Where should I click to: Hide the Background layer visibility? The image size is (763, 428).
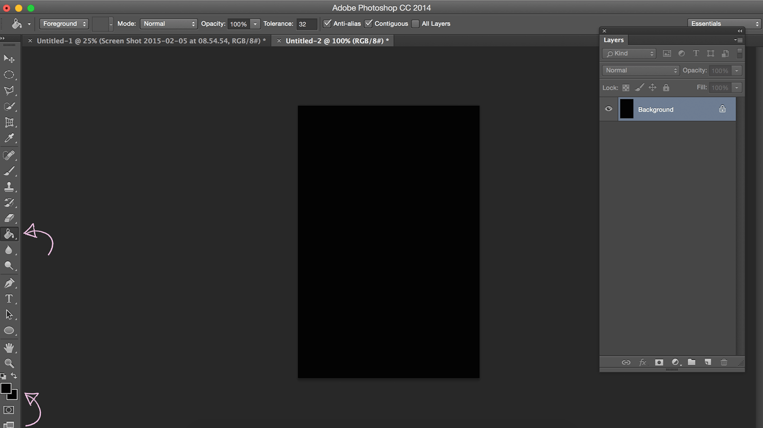click(x=608, y=109)
